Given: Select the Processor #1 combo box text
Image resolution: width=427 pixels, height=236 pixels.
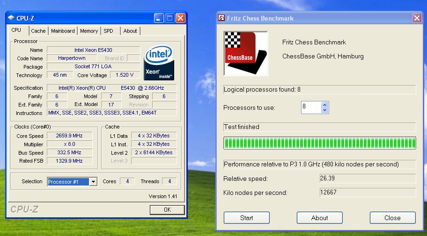Looking at the screenshot, I should [x=68, y=182].
